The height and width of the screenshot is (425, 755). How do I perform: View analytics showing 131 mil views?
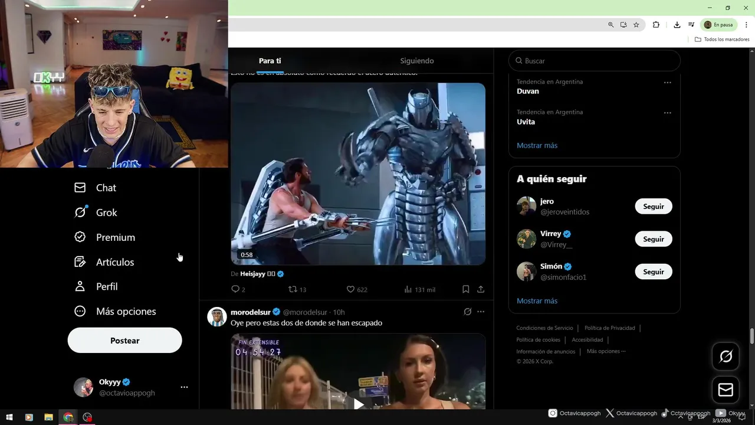[x=419, y=289]
